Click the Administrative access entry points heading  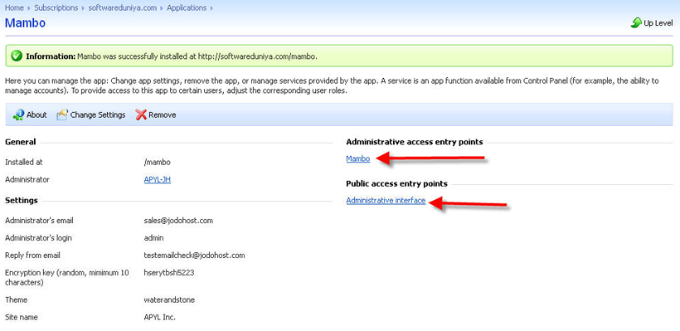click(415, 142)
